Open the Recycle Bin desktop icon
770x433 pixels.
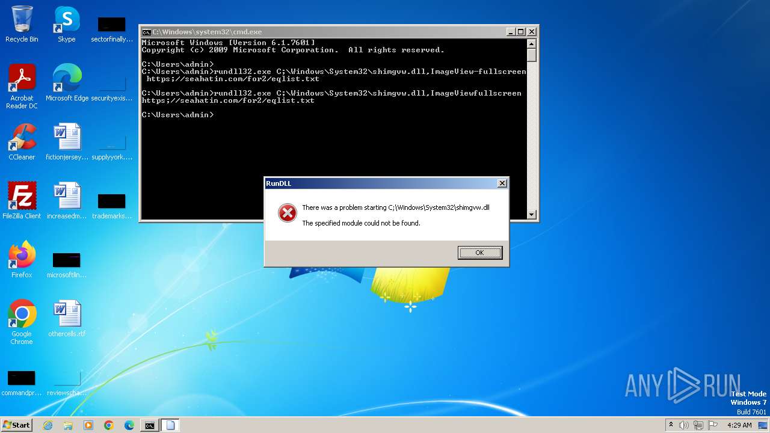(22, 24)
